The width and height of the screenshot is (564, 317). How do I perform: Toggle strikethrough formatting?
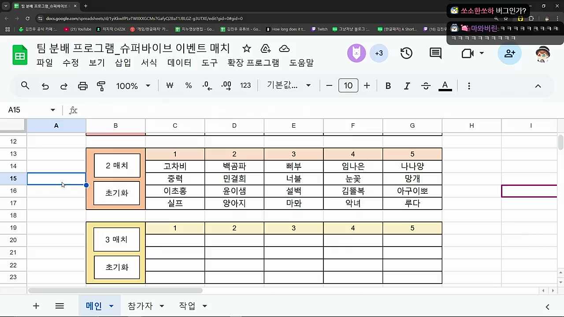coord(426,86)
